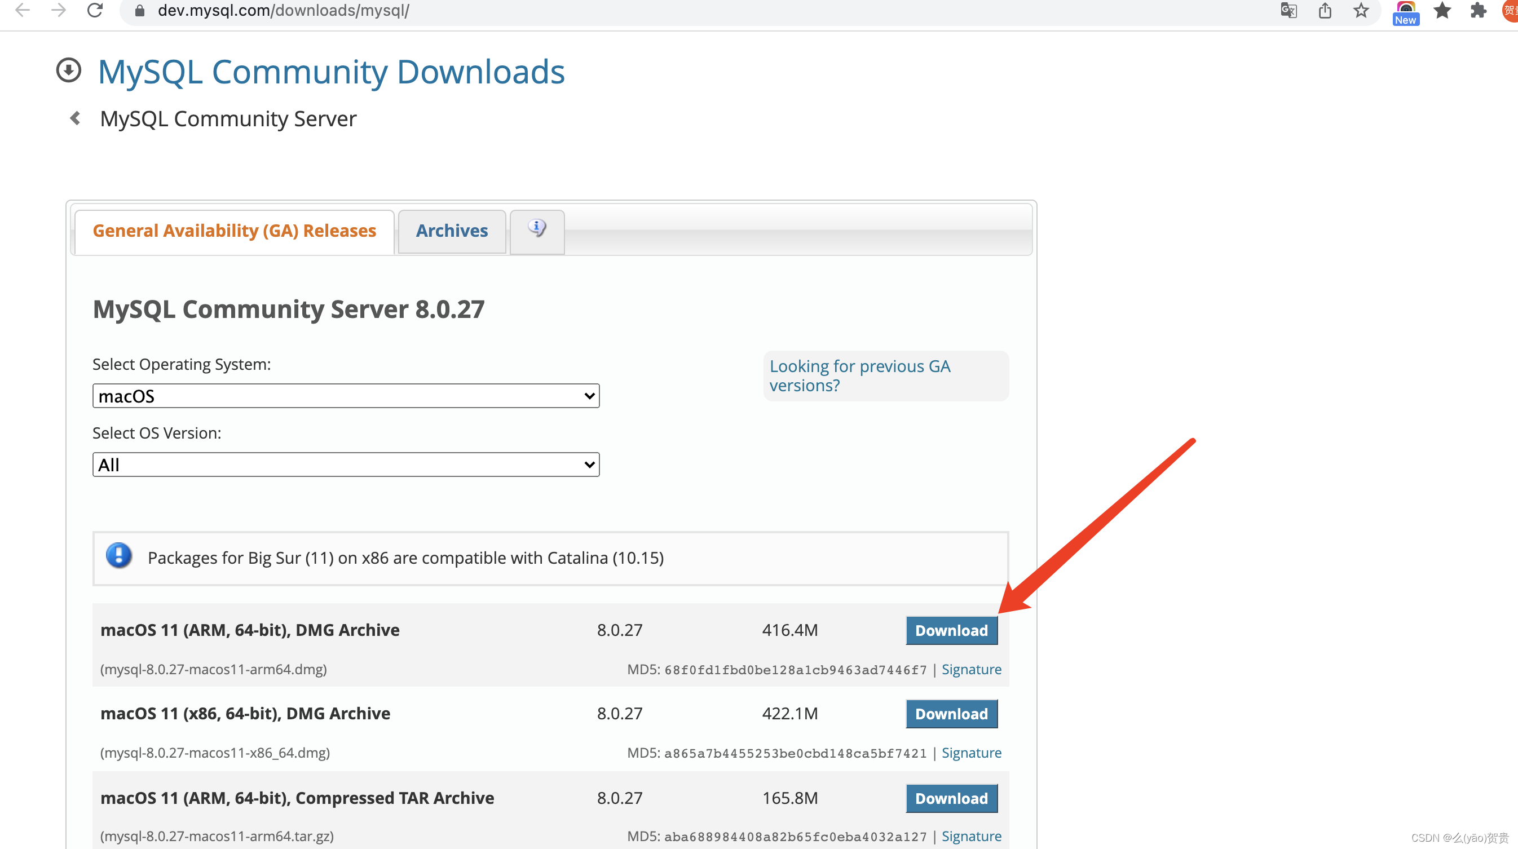Image resolution: width=1518 pixels, height=849 pixels.
Task: Open the Google Translate icon in address bar
Action: point(1288,11)
